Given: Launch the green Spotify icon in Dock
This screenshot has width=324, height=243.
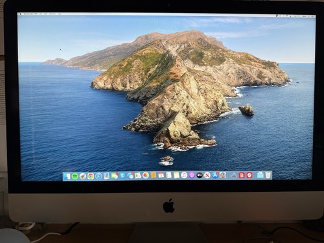Looking at the screenshot, I should (x=75, y=176).
